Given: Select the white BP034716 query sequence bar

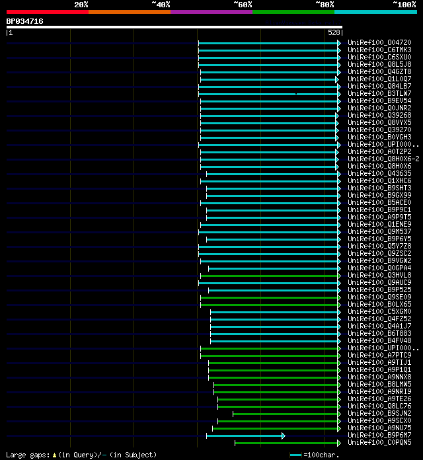Looking at the screenshot, I should 174,27.
